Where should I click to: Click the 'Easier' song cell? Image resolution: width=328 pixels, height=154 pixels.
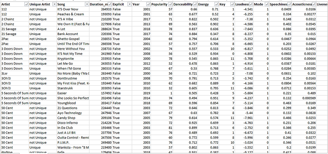click(73, 93)
